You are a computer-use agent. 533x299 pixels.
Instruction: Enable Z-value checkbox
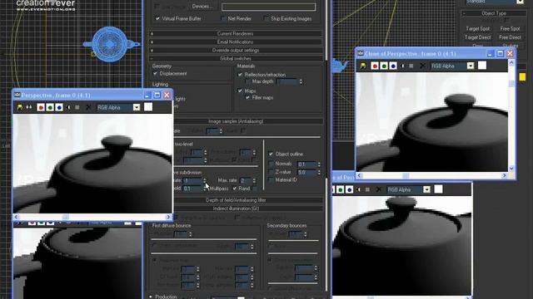coord(271,172)
